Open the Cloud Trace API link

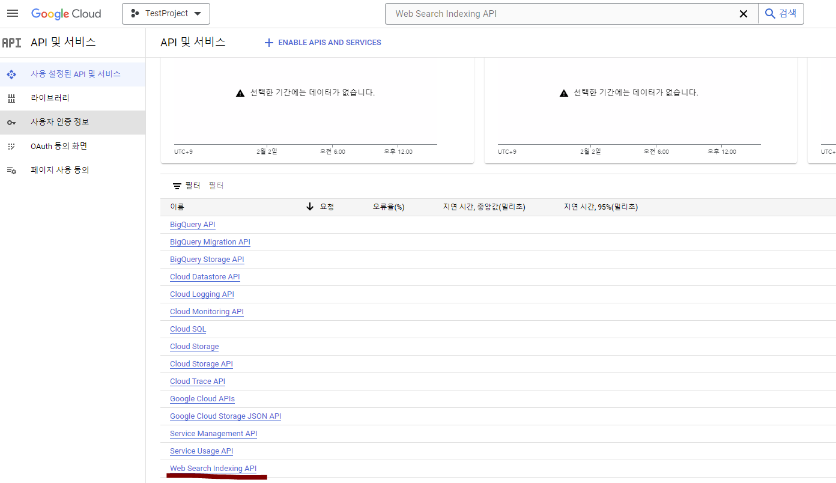pyautogui.click(x=198, y=381)
